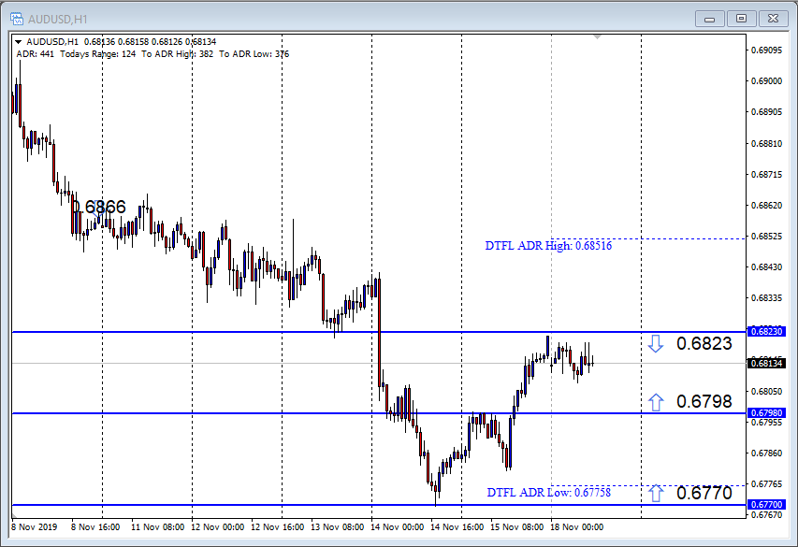Viewport: 798px width, 547px height.
Task: Click the AUDUSD,H1 chart window icon
Action: (16, 19)
